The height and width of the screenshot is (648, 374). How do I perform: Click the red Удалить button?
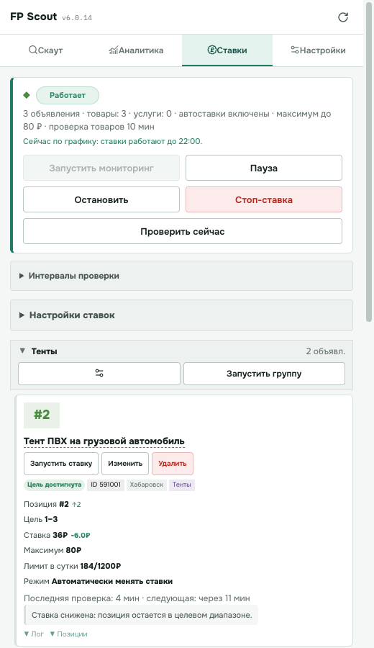pos(173,464)
